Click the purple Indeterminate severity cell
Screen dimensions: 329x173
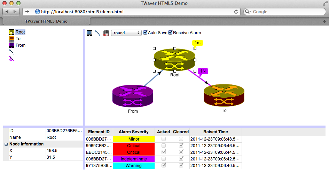click(x=134, y=159)
